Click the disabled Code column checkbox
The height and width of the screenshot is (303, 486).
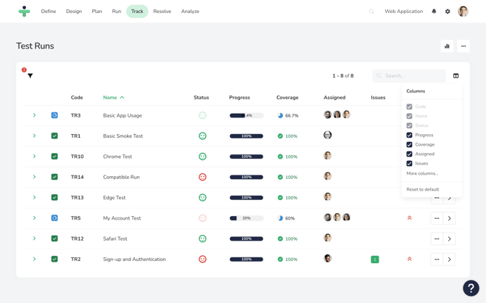(x=409, y=107)
